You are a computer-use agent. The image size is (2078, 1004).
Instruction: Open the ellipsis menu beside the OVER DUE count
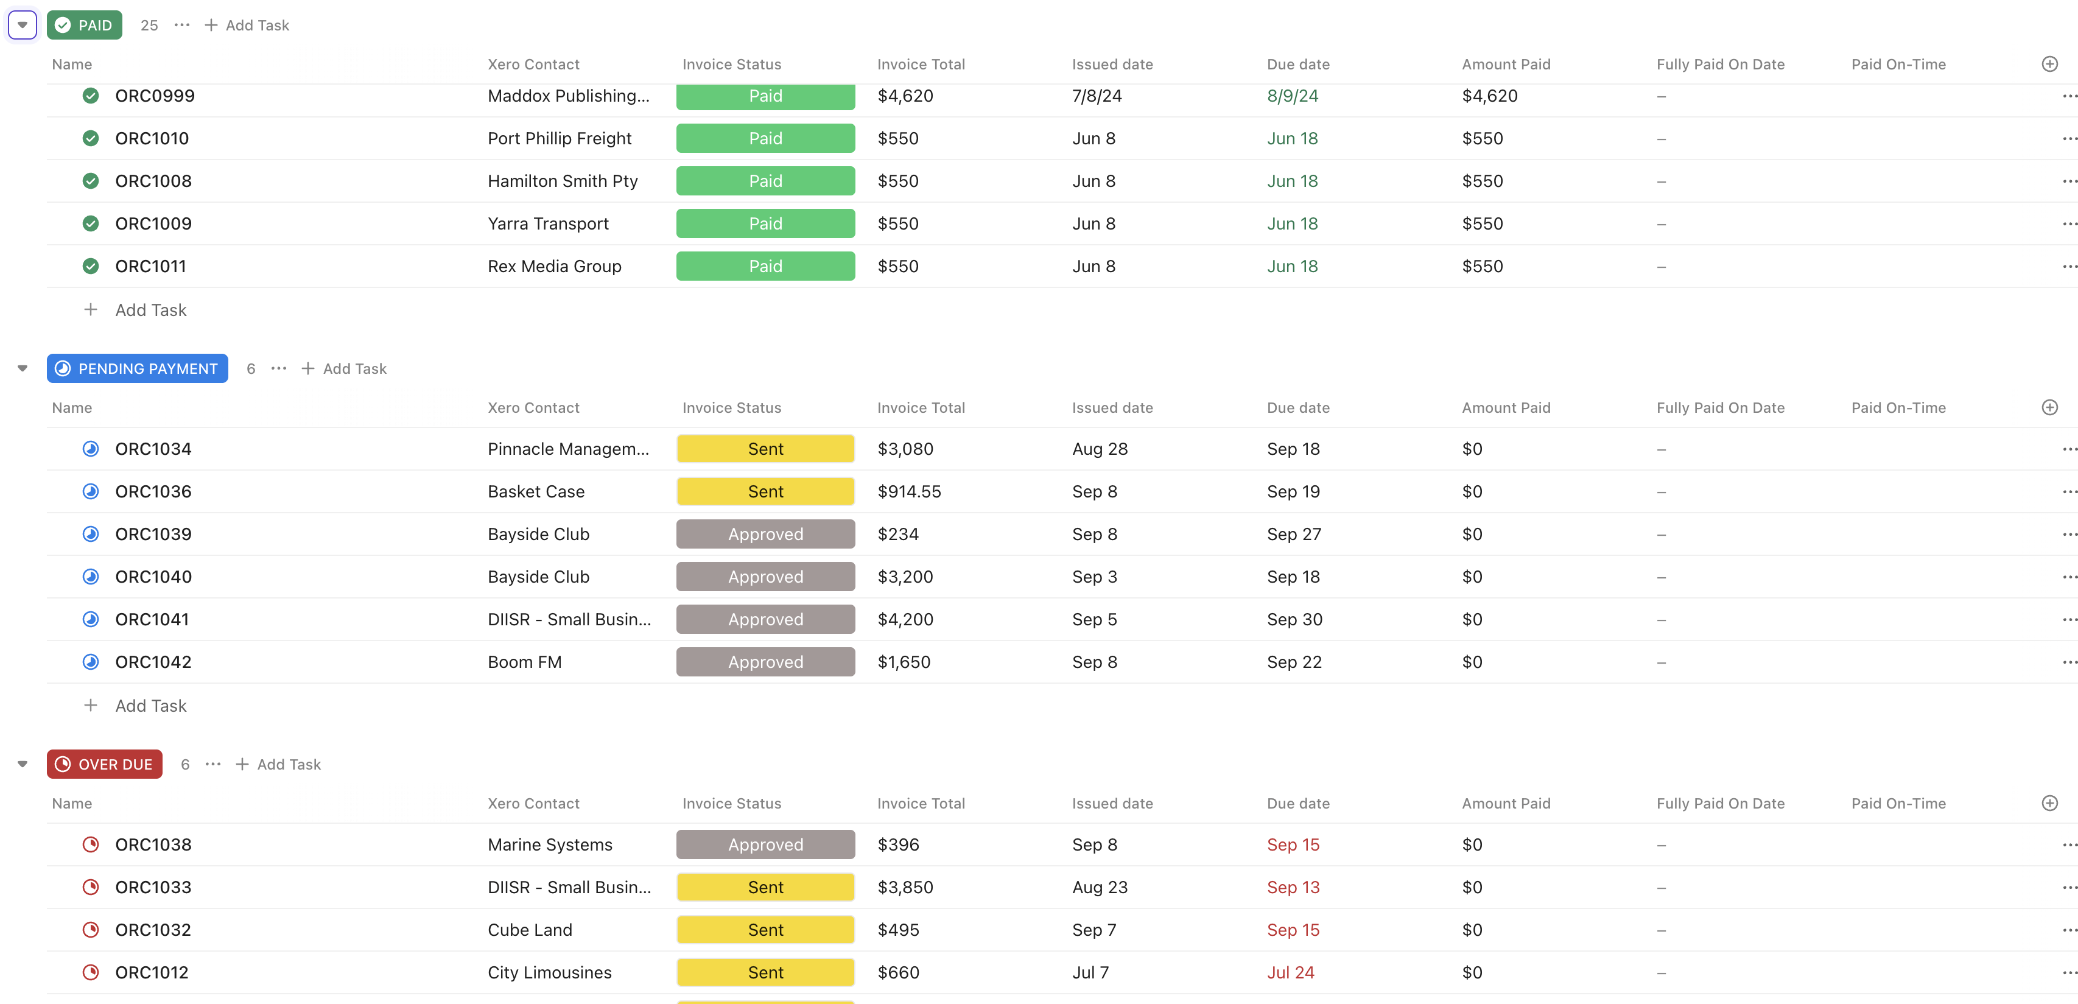pos(213,765)
